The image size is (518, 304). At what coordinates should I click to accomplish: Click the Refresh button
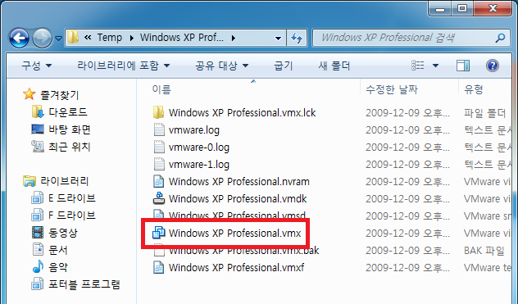click(x=297, y=38)
